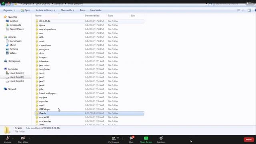Open Local Disk (D:) in navigation pane
This screenshot has height=144, width=256.
point(15,77)
